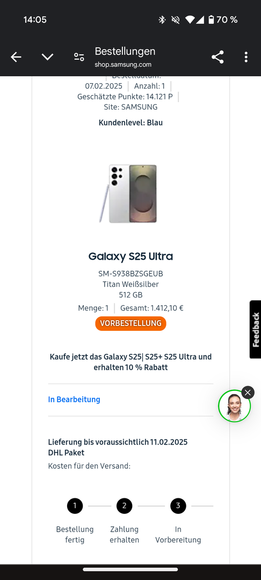Select step 2 Zahlung erhalten circle
Screen dimensions: 261x580
pyautogui.click(x=124, y=506)
